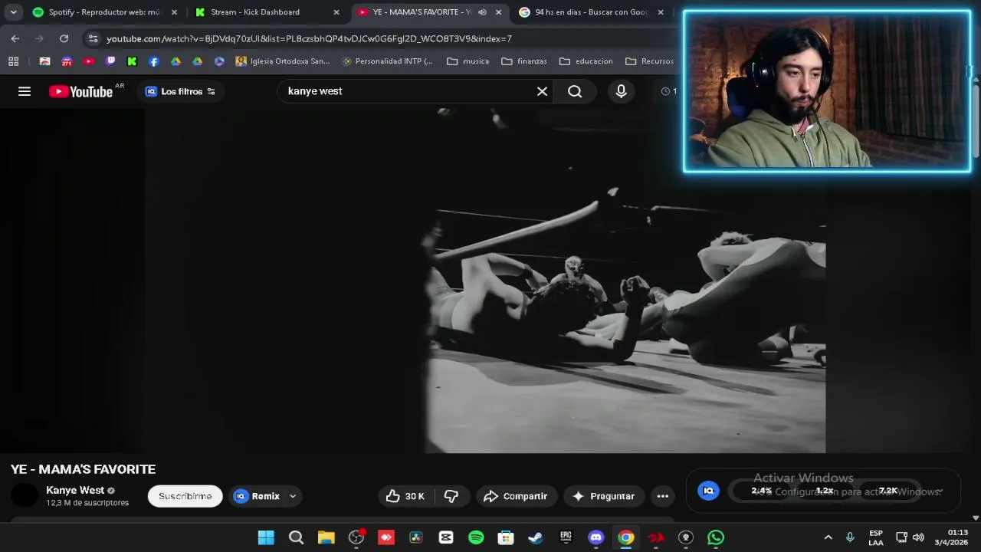
Task: Open WhatsApp from the taskbar
Action: [716, 537]
